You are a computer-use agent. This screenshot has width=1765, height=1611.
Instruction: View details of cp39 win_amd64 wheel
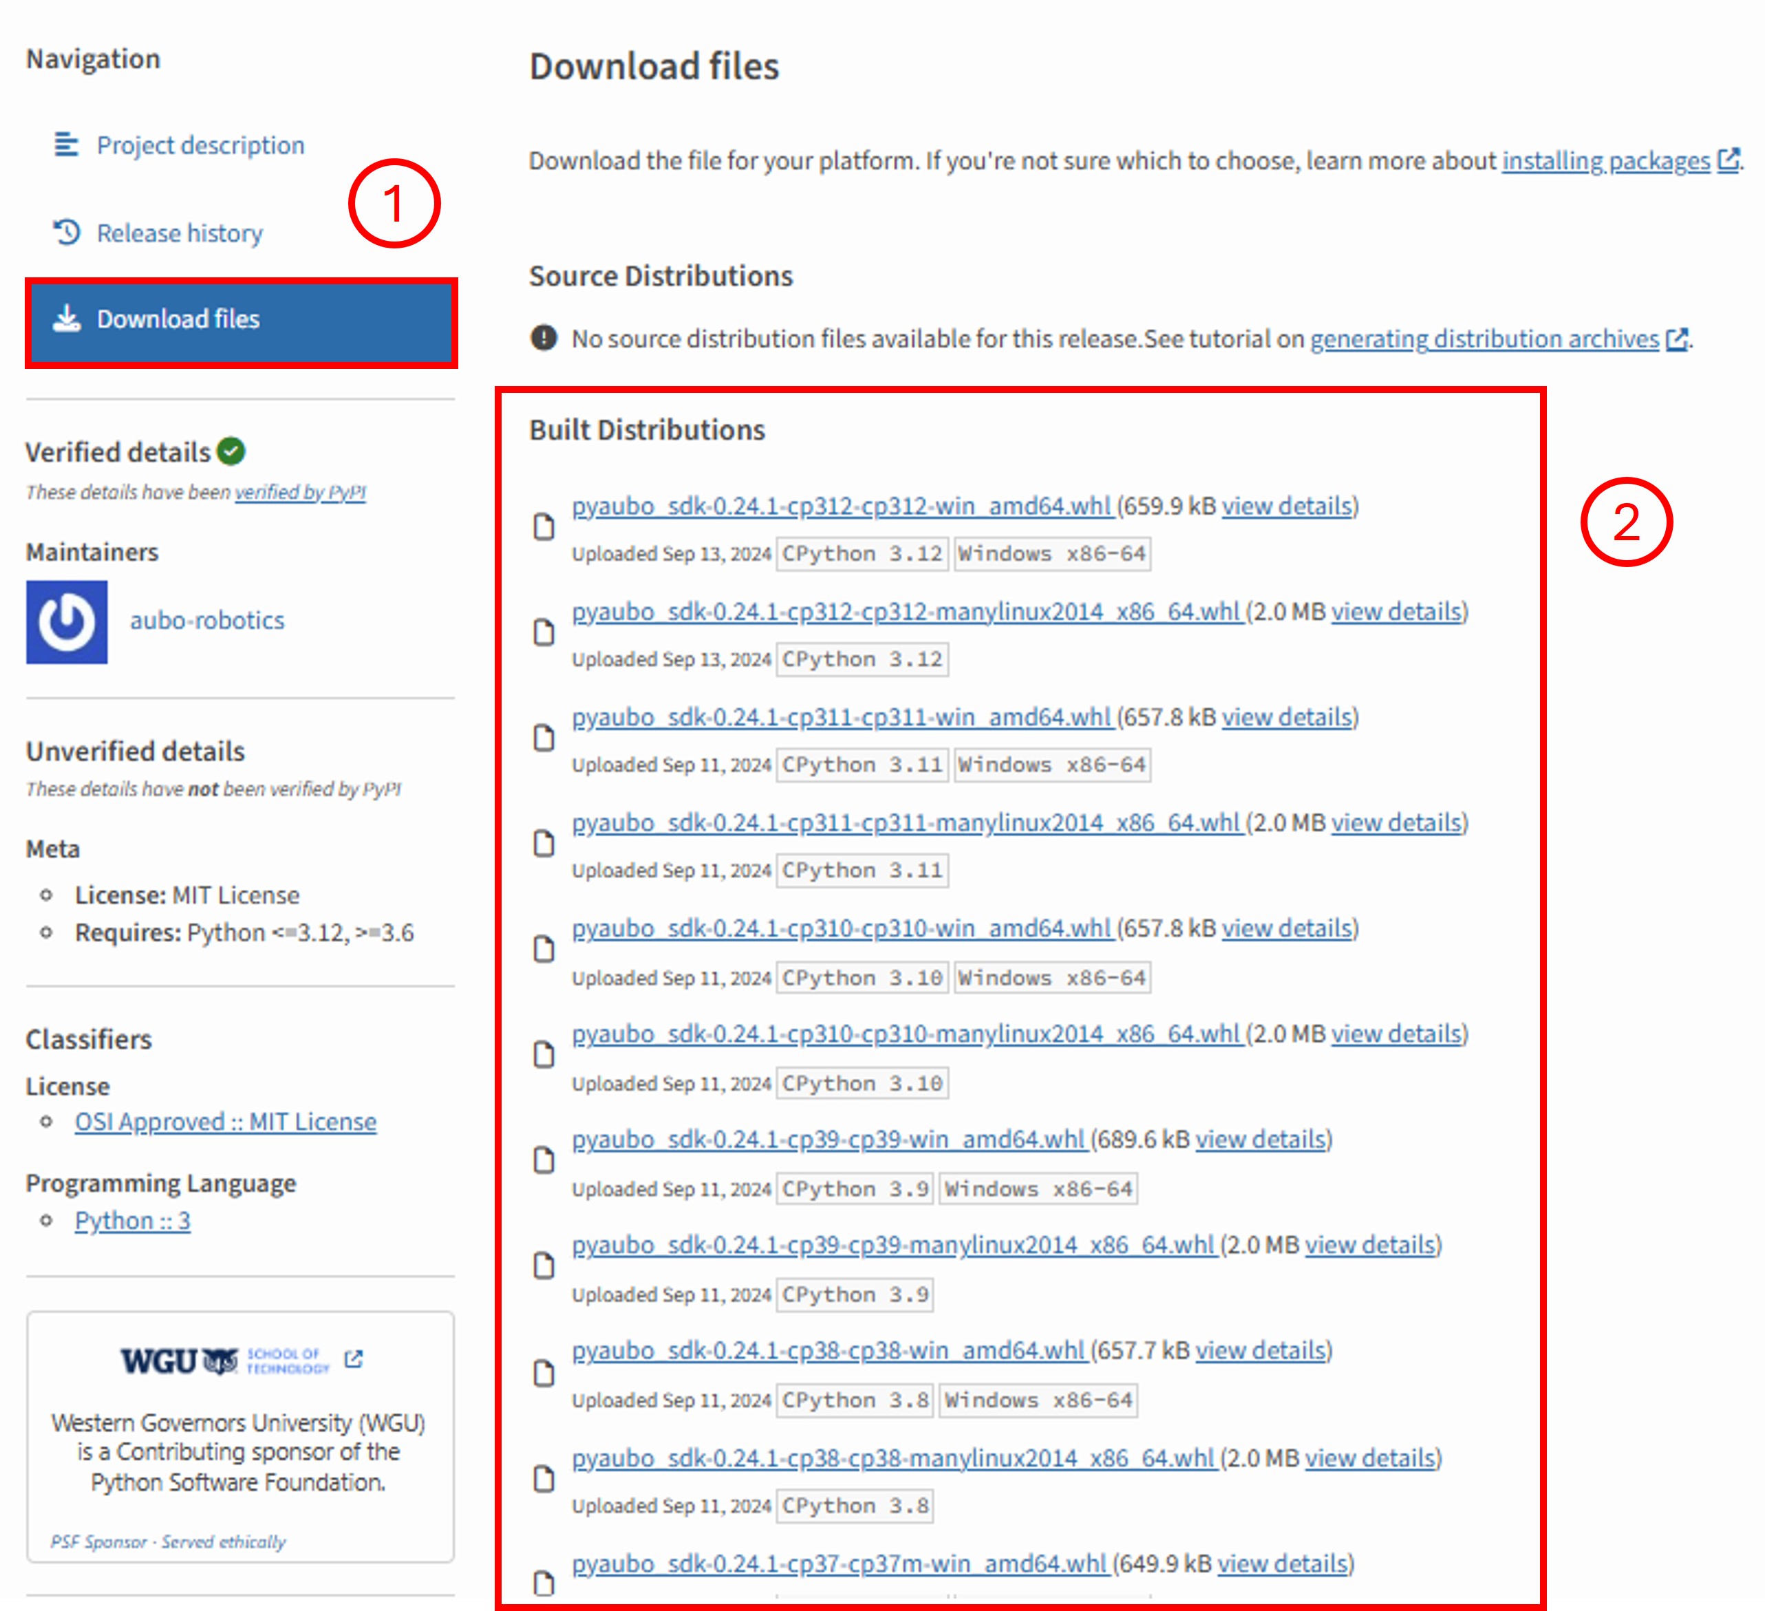point(1261,1140)
